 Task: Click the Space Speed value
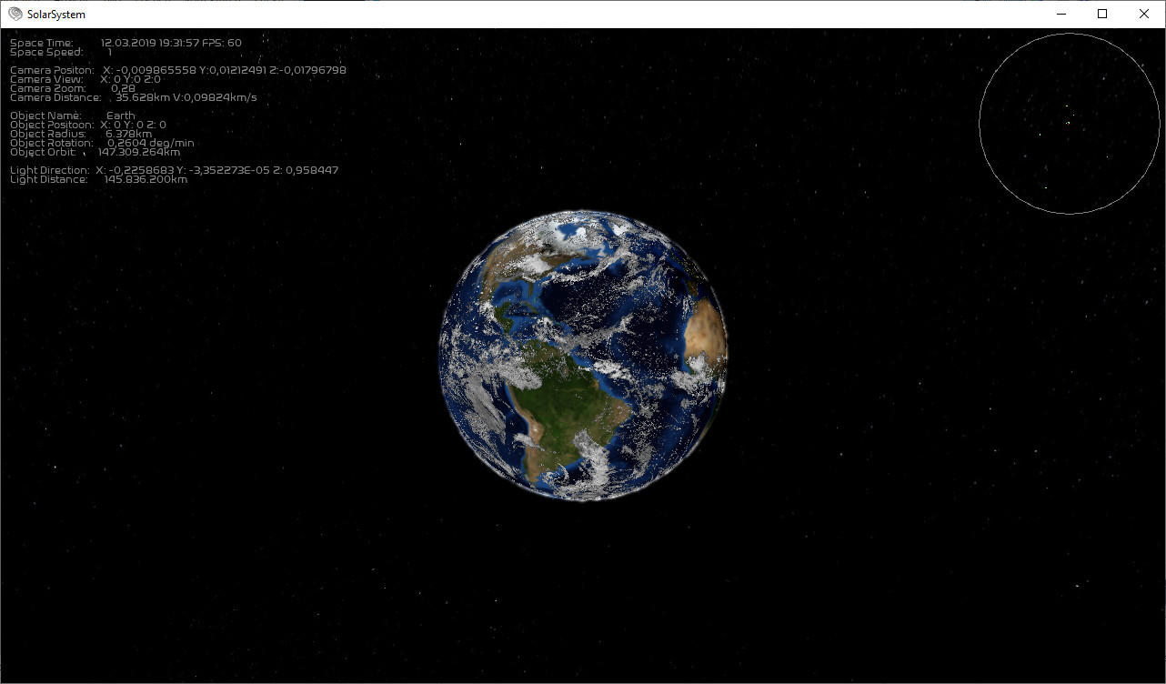point(110,52)
